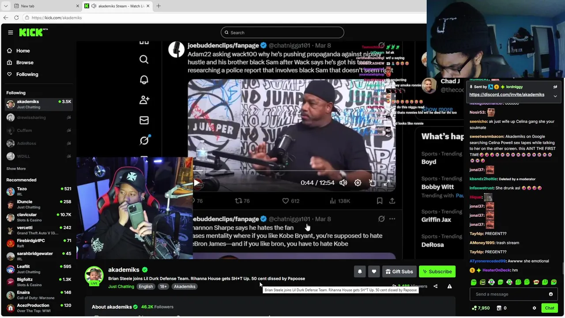Open the emoji picker in chat input
The image size is (565, 318).
551,294
